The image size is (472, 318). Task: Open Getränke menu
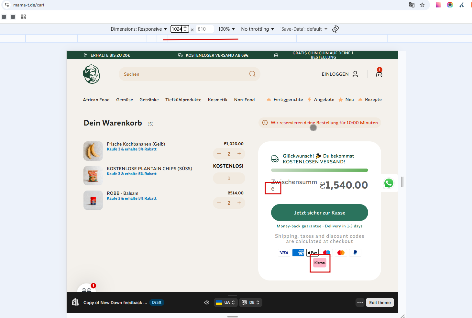click(x=149, y=100)
